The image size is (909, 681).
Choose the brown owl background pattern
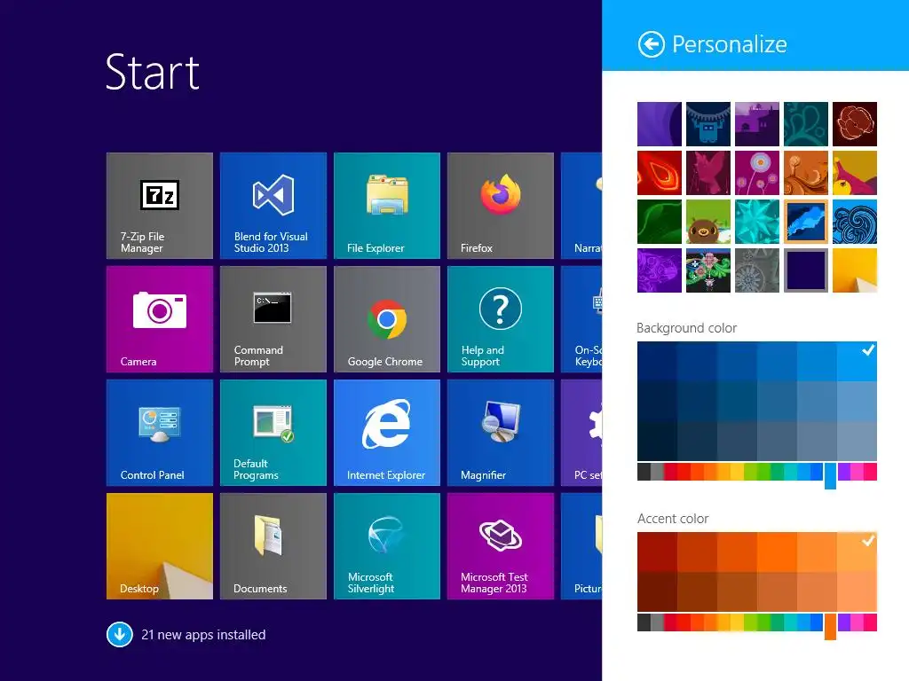(707, 222)
